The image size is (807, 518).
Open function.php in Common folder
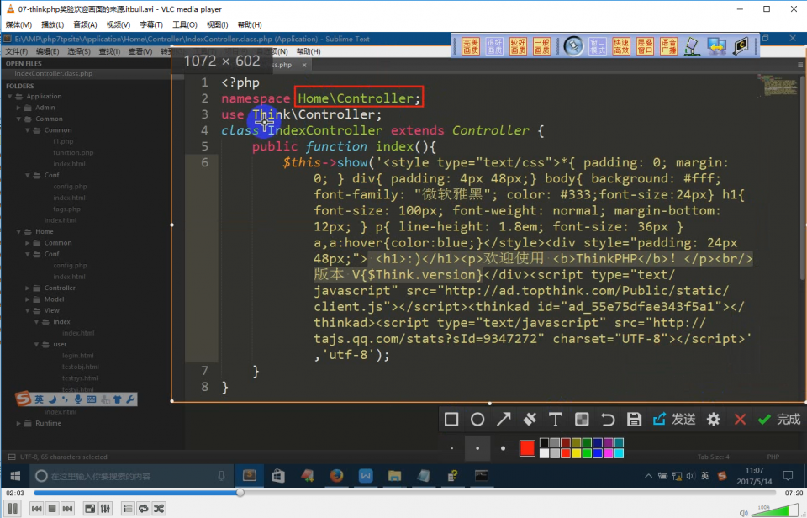[x=73, y=152]
